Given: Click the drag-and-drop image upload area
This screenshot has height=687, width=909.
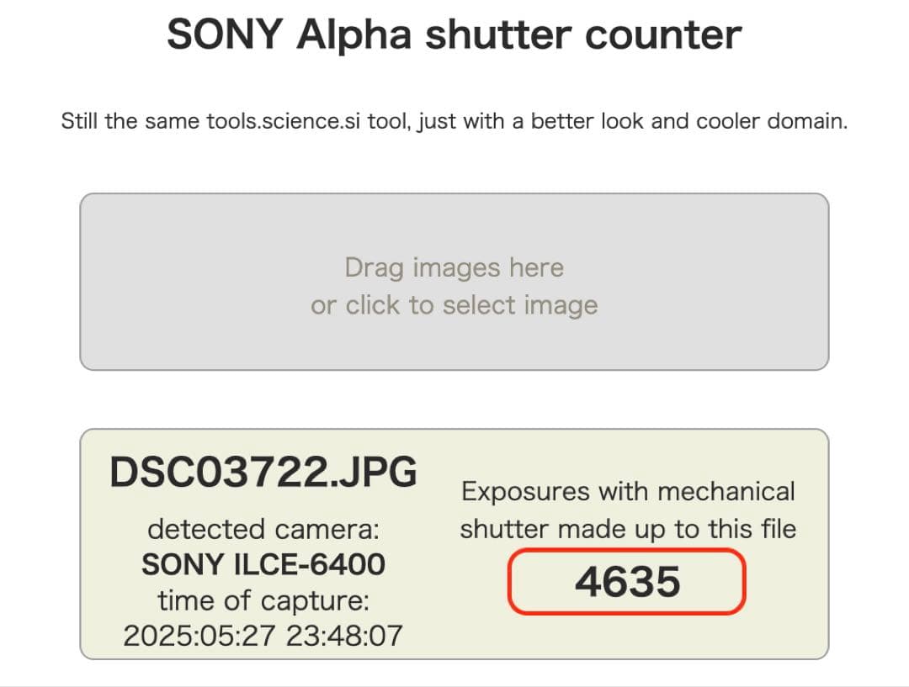Looking at the screenshot, I should [x=454, y=282].
